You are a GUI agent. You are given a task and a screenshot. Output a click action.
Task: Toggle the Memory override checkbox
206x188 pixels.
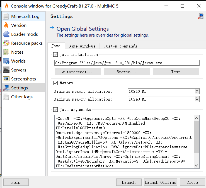55,83
